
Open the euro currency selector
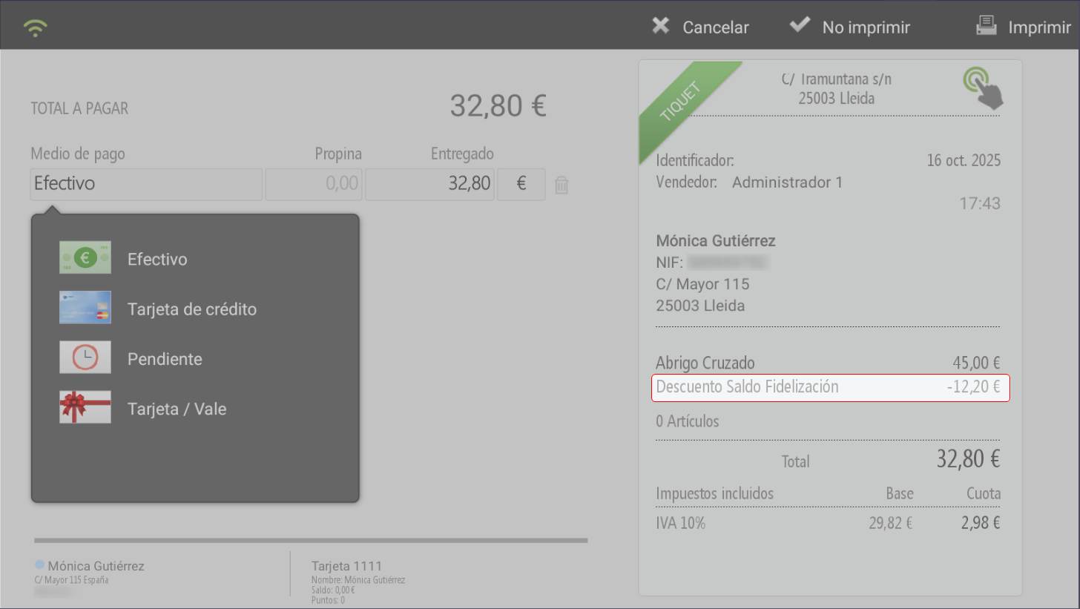pos(521,184)
